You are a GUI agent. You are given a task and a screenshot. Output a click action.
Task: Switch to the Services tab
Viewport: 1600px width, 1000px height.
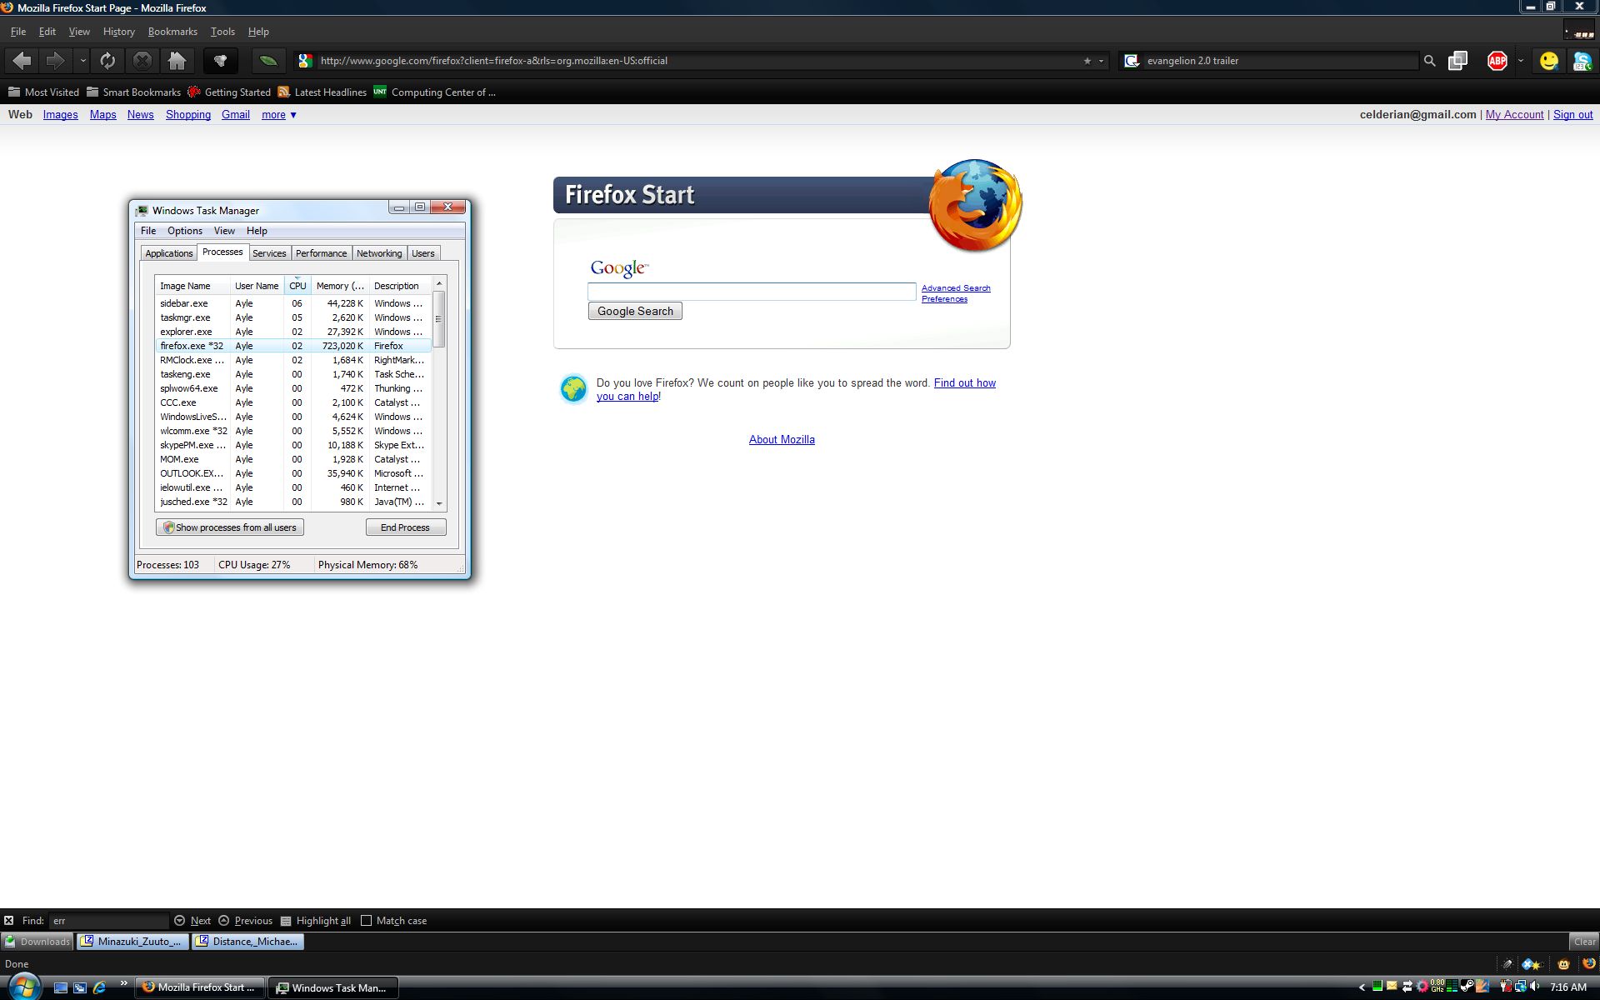pos(269,253)
